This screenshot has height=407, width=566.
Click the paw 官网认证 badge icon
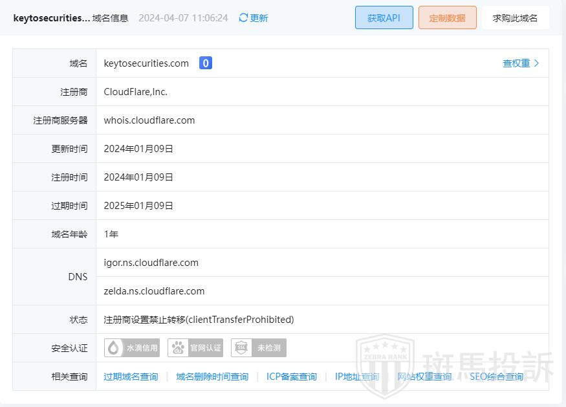point(177,347)
